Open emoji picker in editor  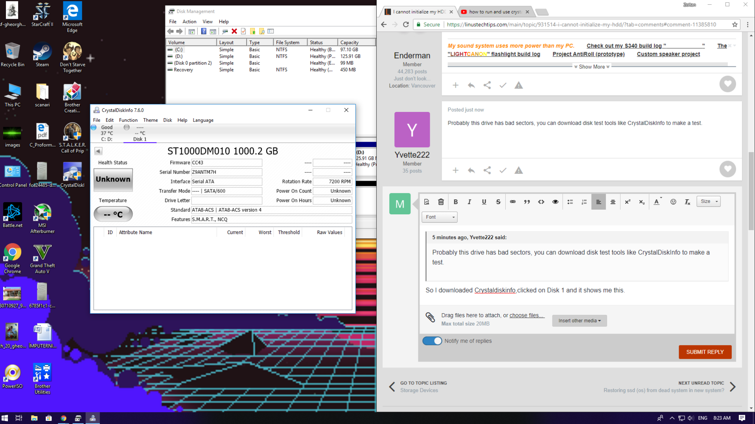point(673,202)
